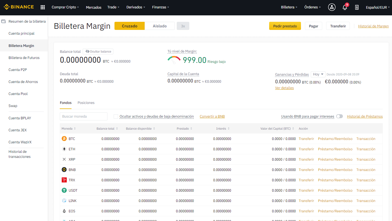Image resolution: width=392 pixels, height=221 pixels.
Task: Expand the Billetera dropdown
Action: coord(289,7)
